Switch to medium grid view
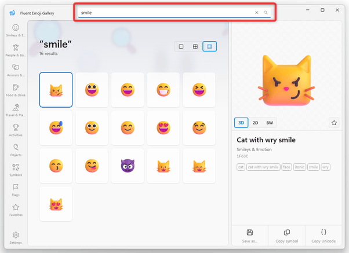 pyautogui.click(x=195, y=46)
